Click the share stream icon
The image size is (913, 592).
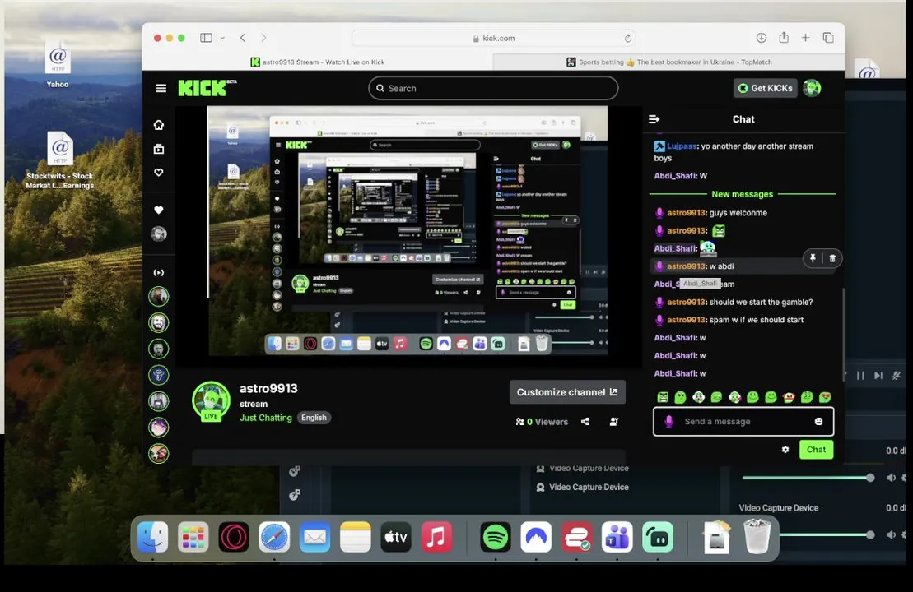point(585,422)
